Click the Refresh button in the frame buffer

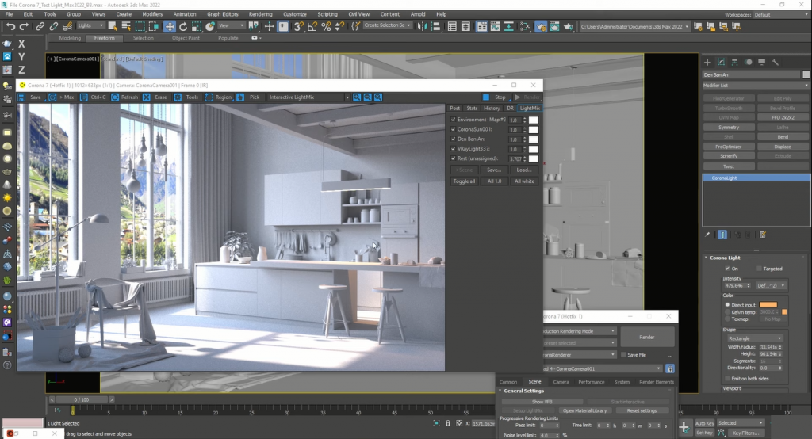tap(124, 97)
